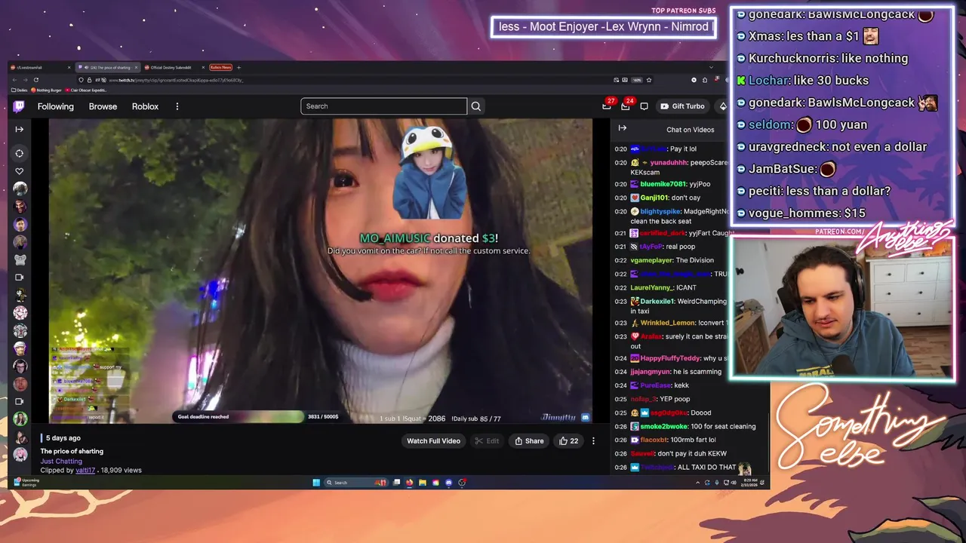The width and height of the screenshot is (966, 543).
Task: Open the Roblox category link
Action: pos(145,106)
